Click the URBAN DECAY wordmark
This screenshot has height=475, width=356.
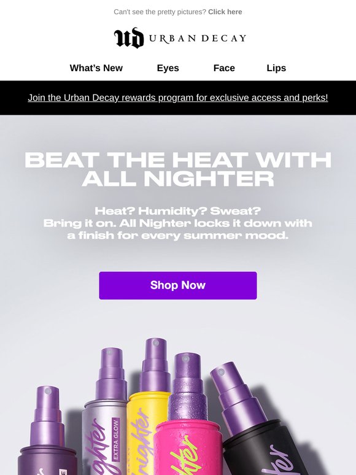point(197,38)
